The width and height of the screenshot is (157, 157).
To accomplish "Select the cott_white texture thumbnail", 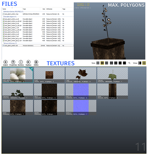I will click(x=18, y=75).
